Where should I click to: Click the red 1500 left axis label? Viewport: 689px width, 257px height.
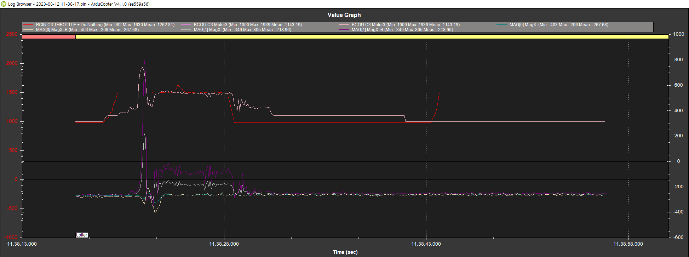pos(12,92)
